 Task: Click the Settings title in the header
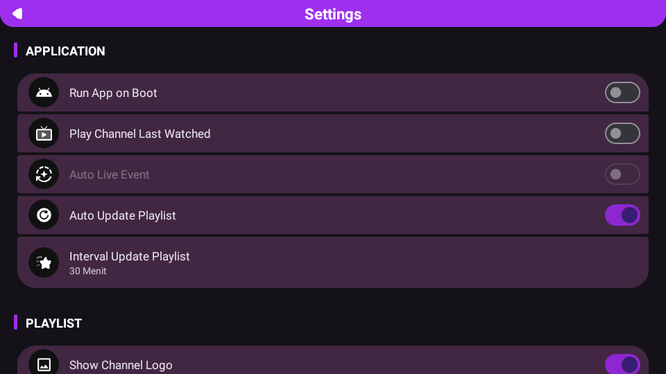coord(333,14)
